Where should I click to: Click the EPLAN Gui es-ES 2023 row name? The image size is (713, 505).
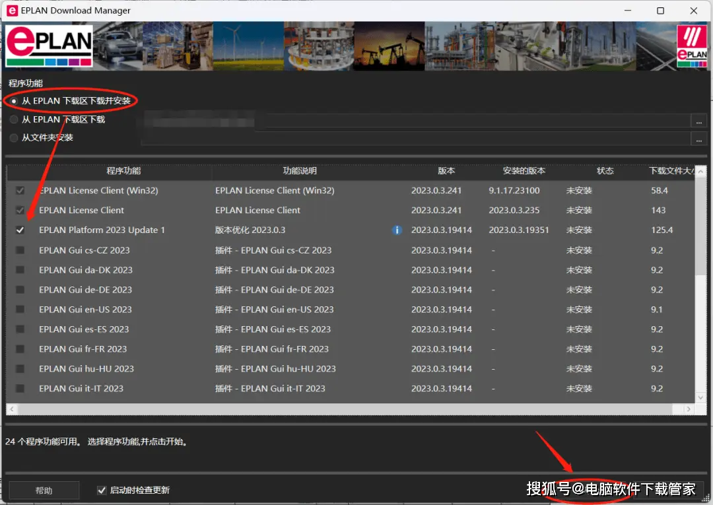pyautogui.click(x=84, y=329)
